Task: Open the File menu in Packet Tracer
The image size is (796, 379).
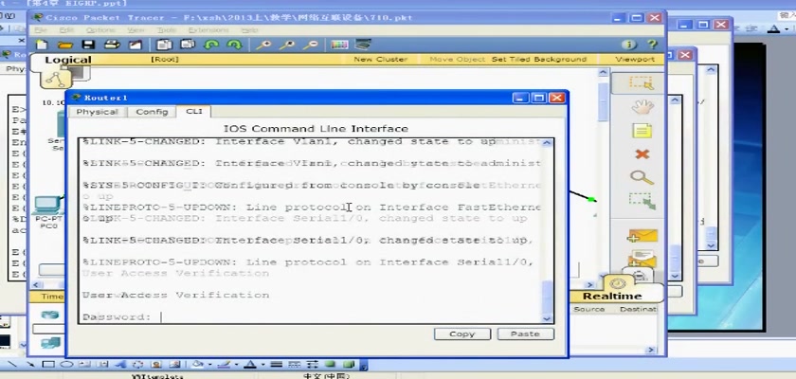Action: pyautogui.click(x=41, y=30)
